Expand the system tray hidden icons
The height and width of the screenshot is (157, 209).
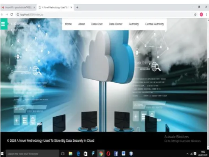pos(187,154)
